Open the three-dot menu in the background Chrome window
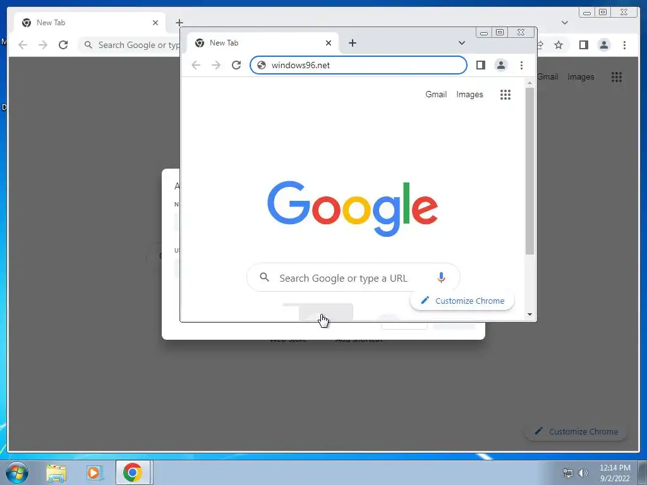This screenshot has width=647, height=485. 625,45
